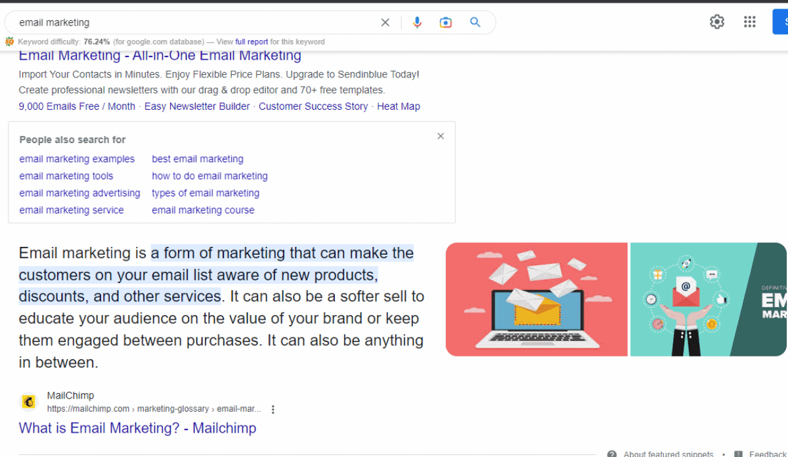
Task: Click the blue Sign in button
Action: (x=780, y=22)
